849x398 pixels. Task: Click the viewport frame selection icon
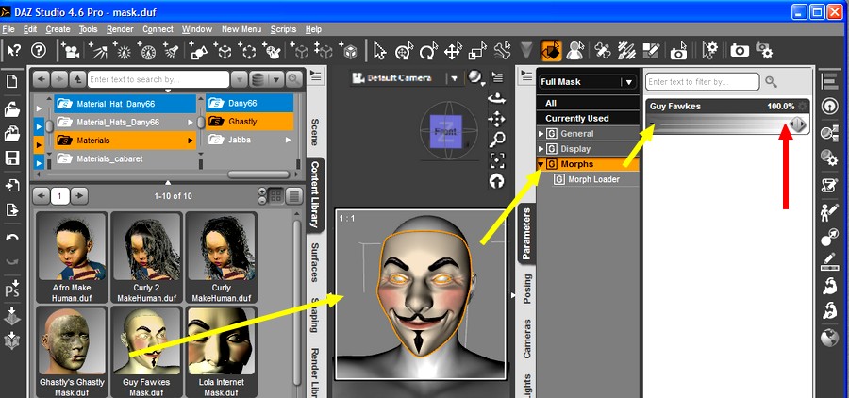coord(497,159)
